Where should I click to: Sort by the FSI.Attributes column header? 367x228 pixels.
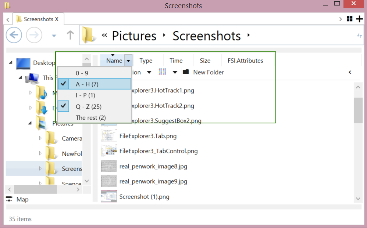[245, 61]
